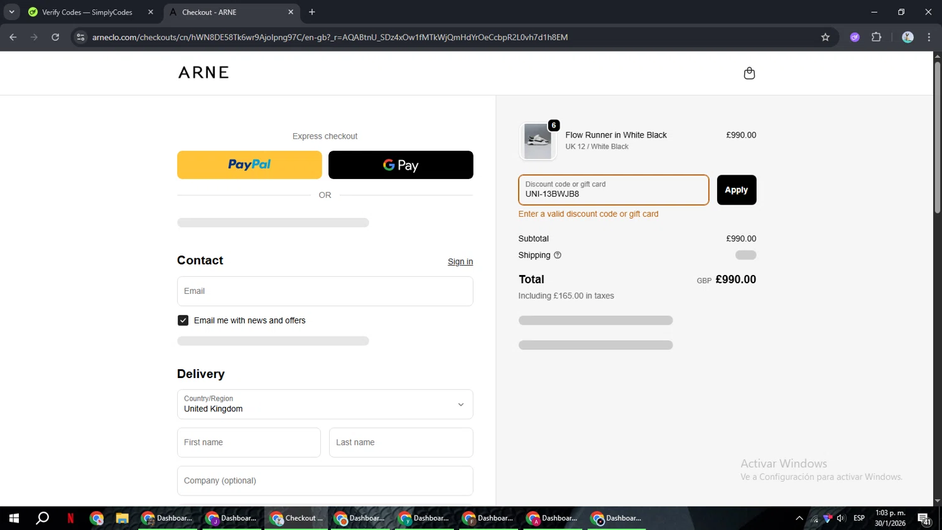Click the purple extension icon in toolbar
This screenshot has width=942, height=530.
(855, 37)
